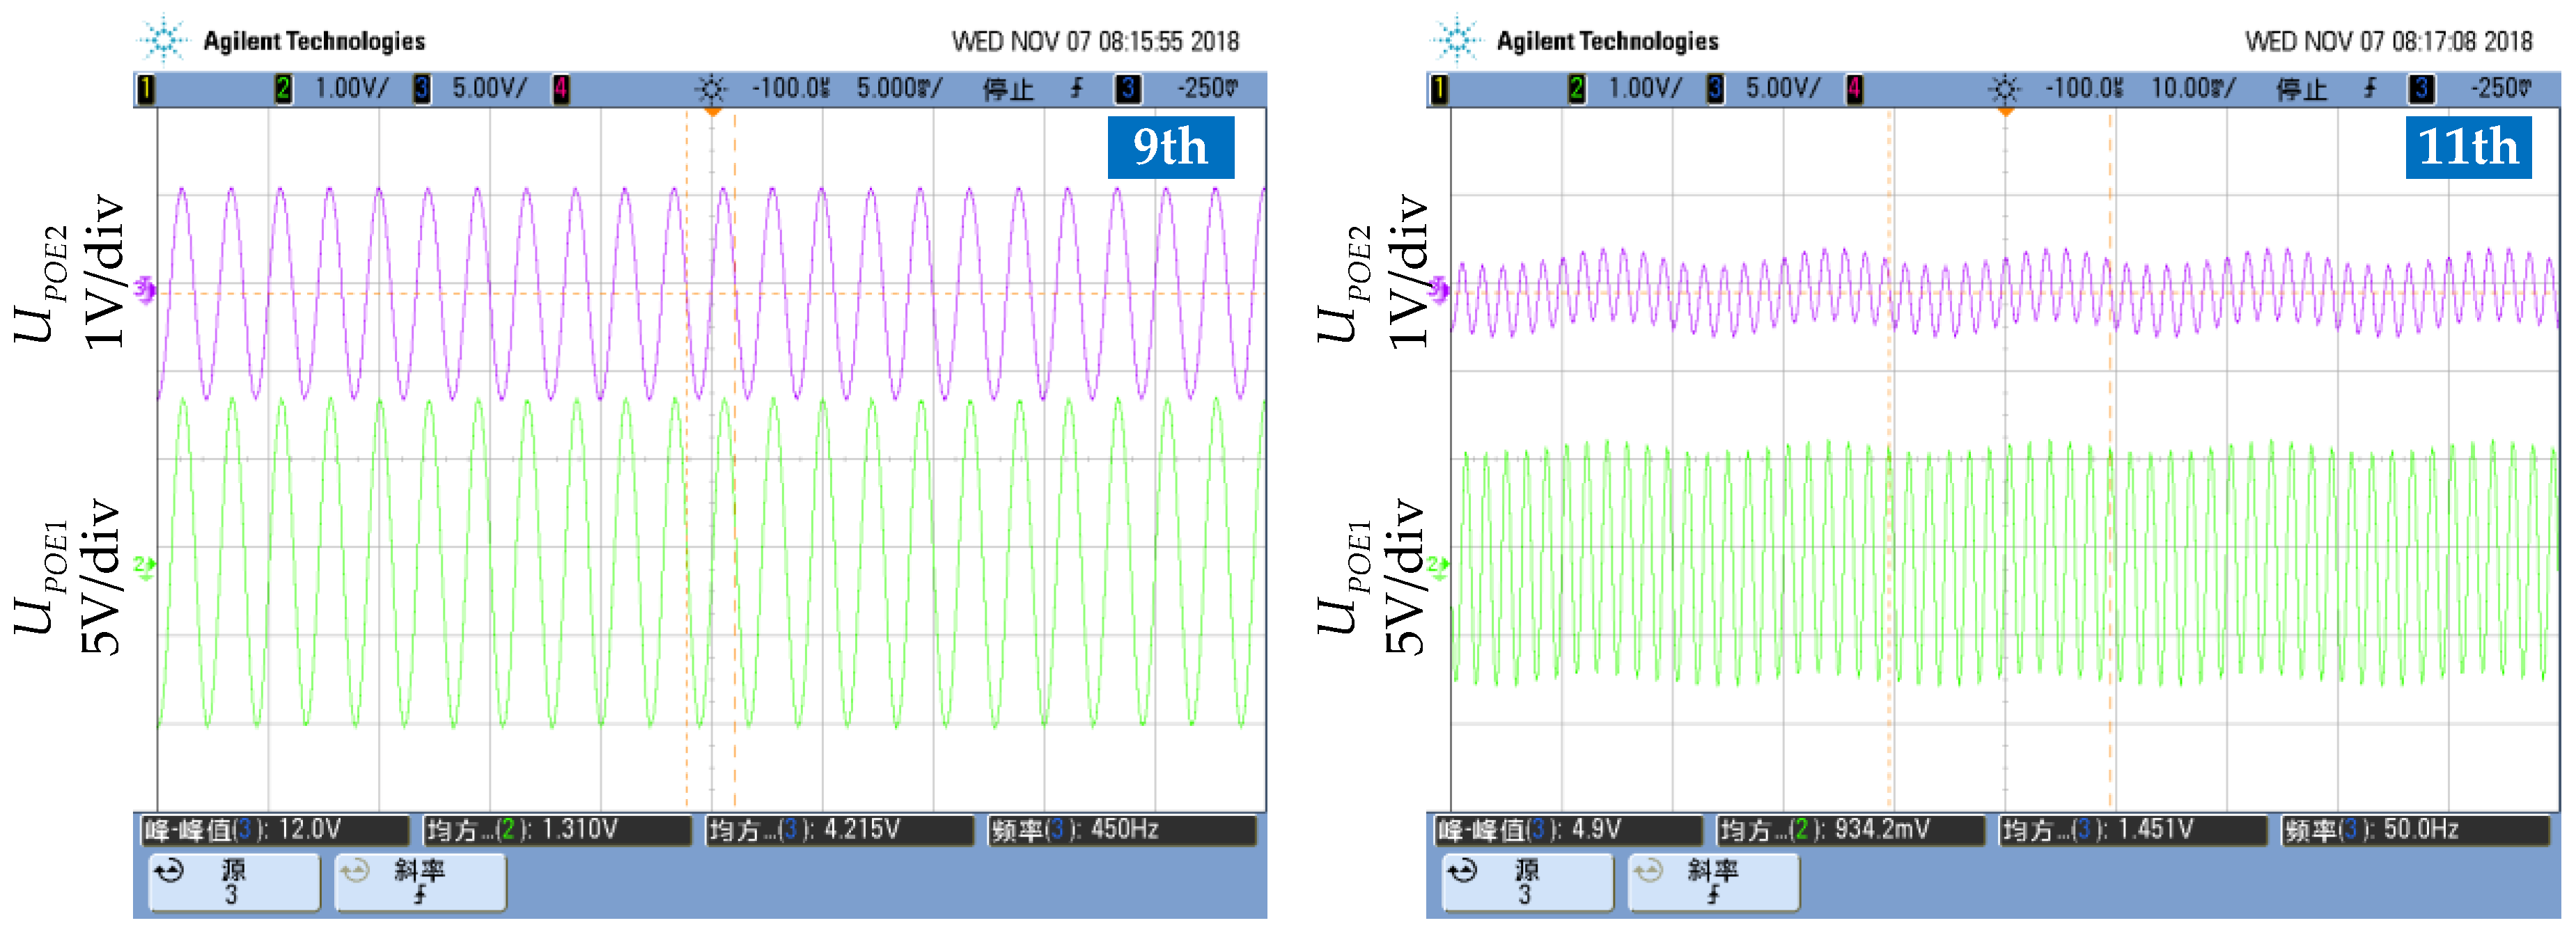Click Agilent Technologies logo on right screenshot
The height and width of the screenshot is (939, 2576).
point(1456,40)
